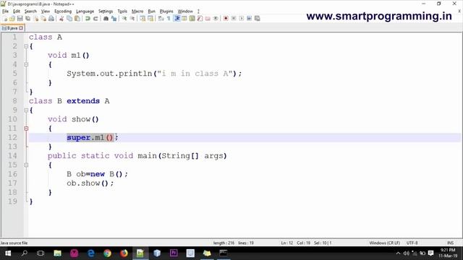
Task: Open the Macro menu
Action: tap(137, 12)
